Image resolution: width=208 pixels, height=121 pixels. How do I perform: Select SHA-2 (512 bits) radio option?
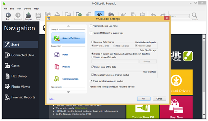point(93,46)
